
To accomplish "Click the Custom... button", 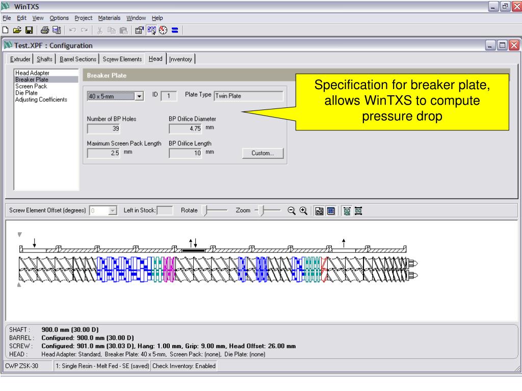I will click(x=263, y=153).
